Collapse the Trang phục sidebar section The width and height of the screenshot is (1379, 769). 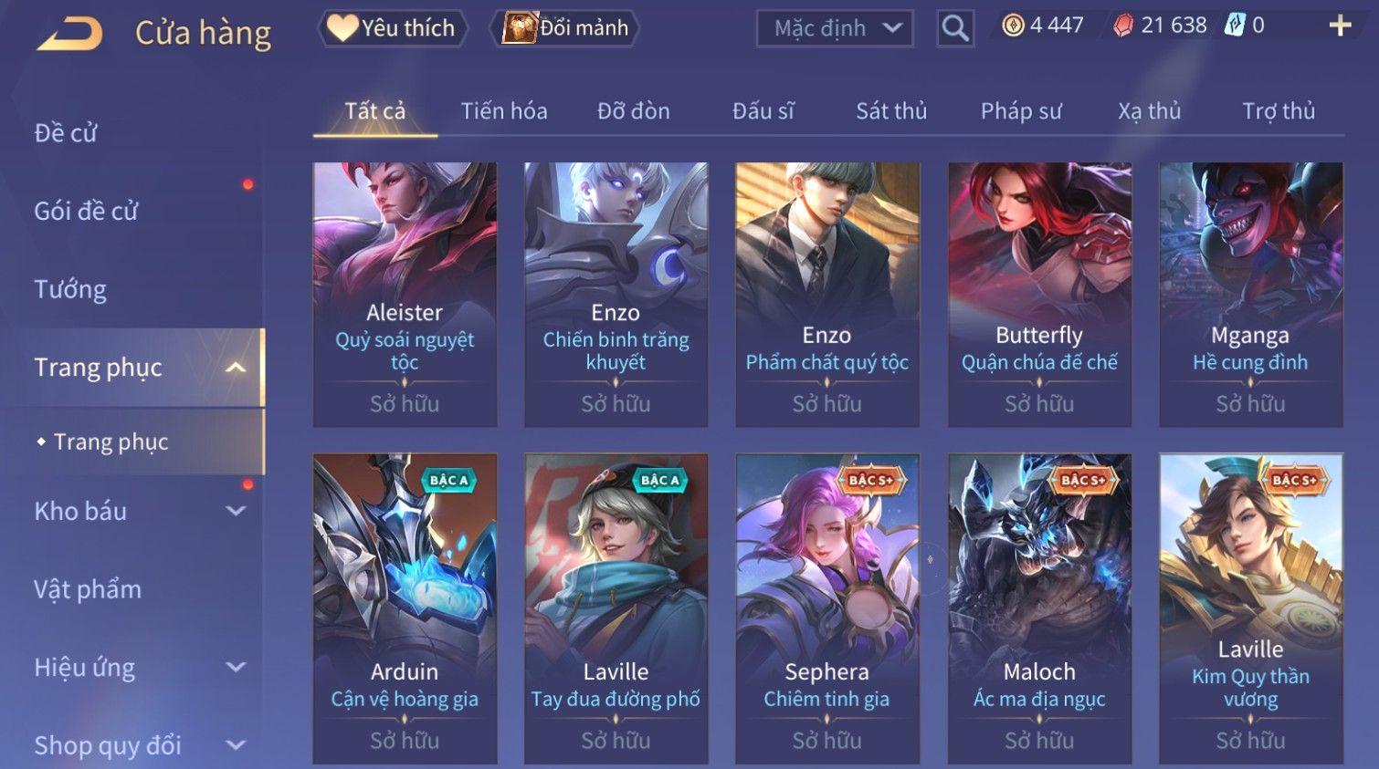pos(236,368)
